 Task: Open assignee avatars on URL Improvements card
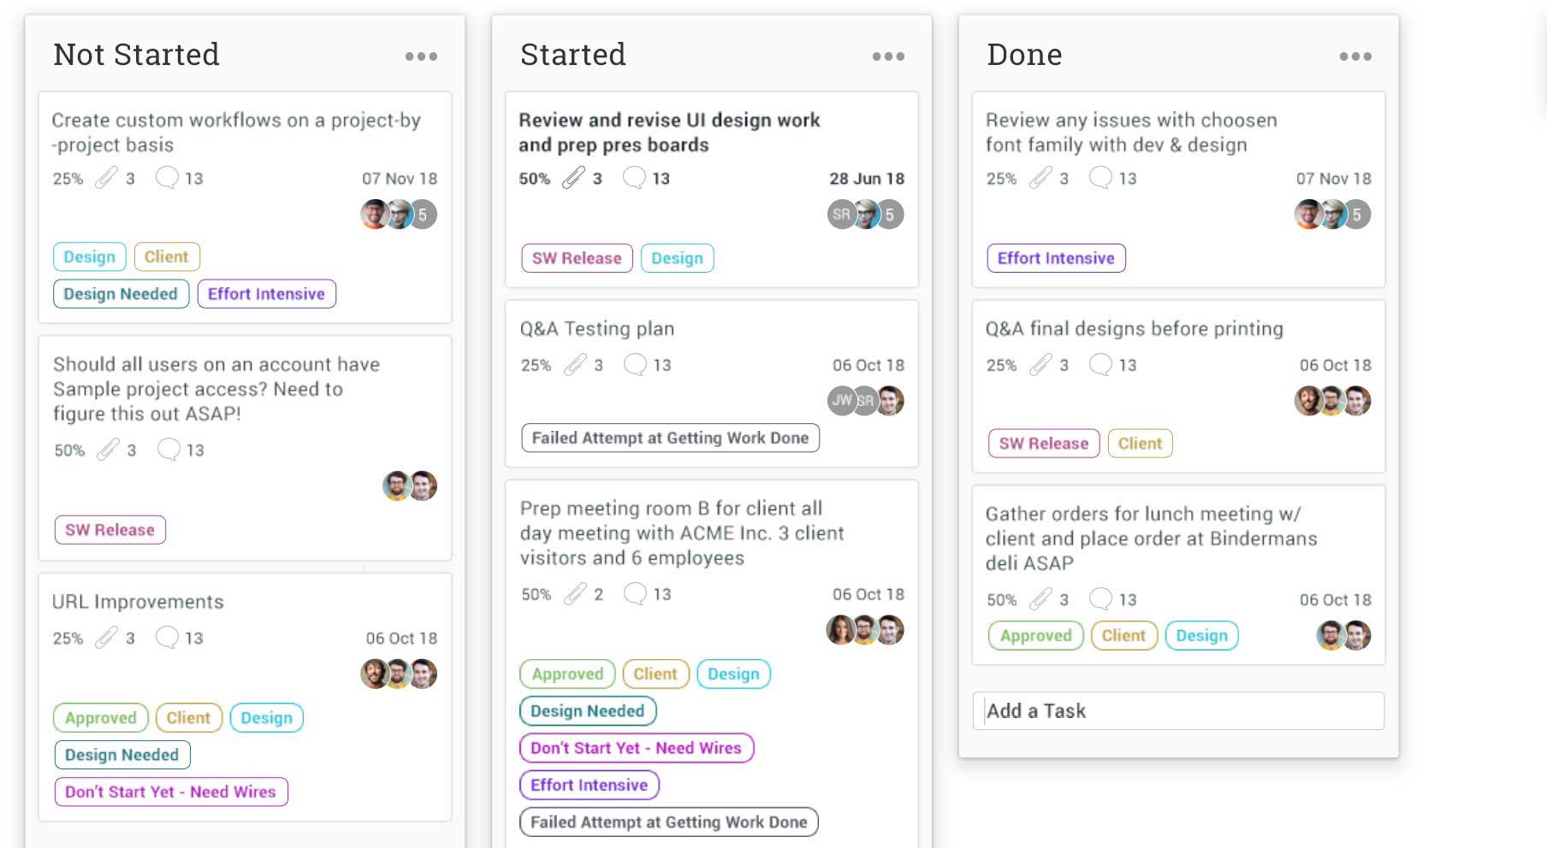point(399,674)
